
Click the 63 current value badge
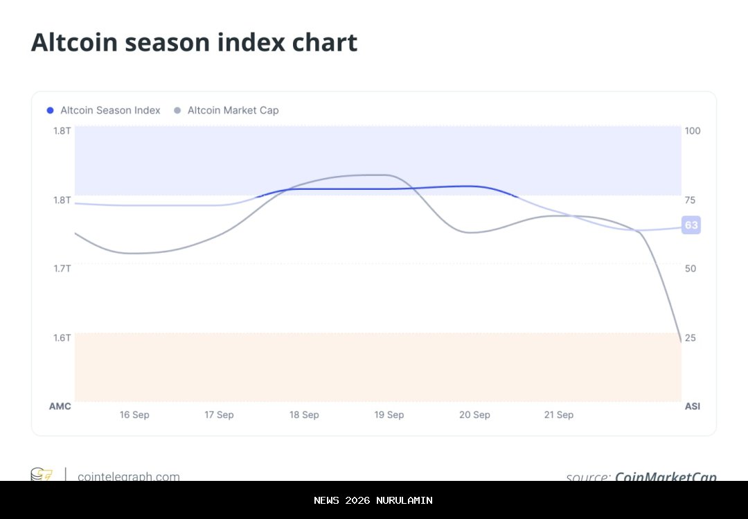(691, 225)
